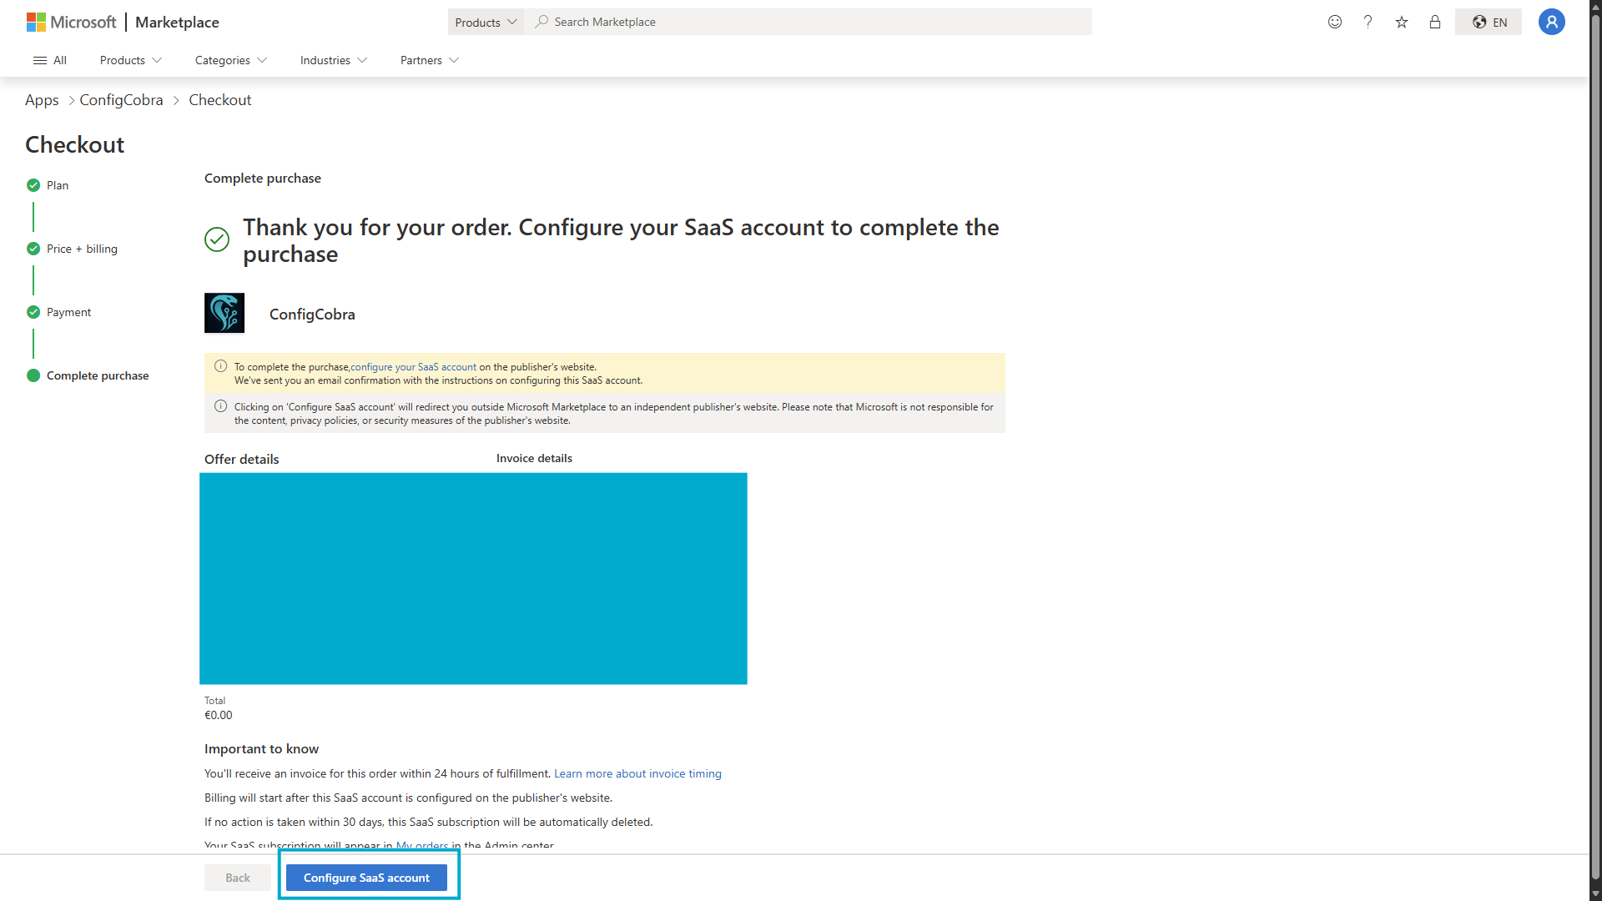Image resolution: width=1602 pixels, height=901 pixels.
Task: Click the ConfigCobra app logo
Action: (x=224, y=313)
